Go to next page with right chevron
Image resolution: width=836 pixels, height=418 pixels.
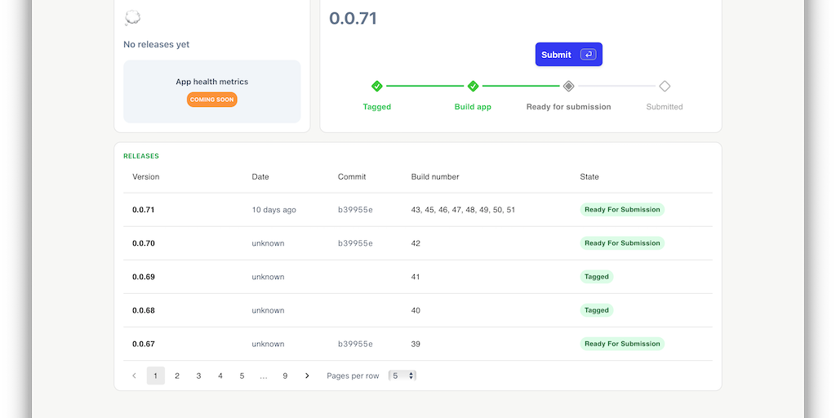click(x=307, y=376)
